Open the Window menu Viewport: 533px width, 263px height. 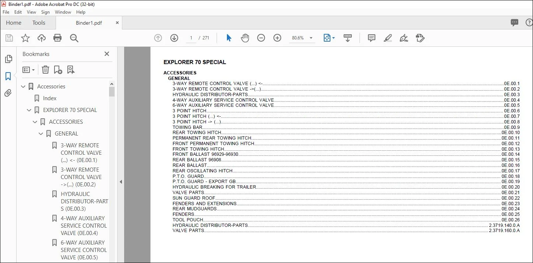coord(63,12)
